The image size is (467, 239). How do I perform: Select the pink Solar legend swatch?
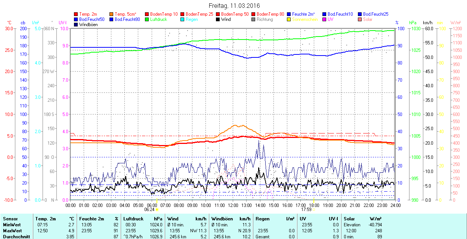tap(360, 19)
